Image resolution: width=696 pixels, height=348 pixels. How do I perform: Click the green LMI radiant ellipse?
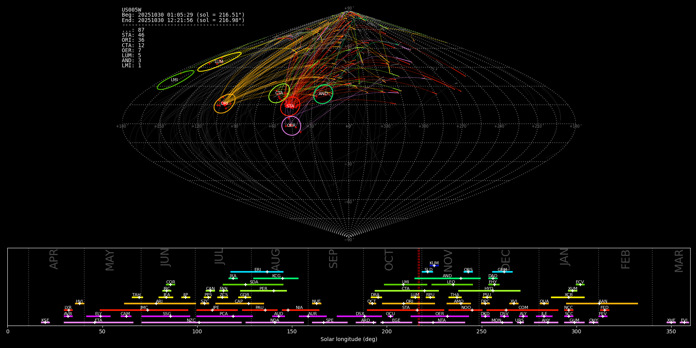pyautogui.click(x=175, y=80)
